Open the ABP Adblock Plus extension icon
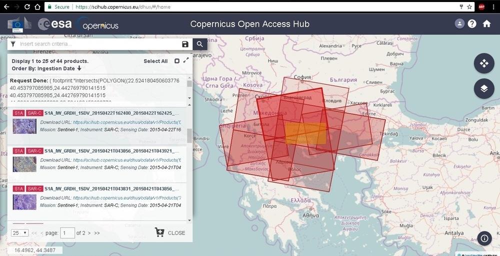500x256 pixels. coord(482,6)
